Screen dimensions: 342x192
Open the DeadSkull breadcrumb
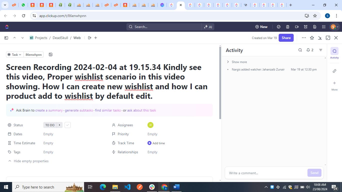click(x=60, y=38)
